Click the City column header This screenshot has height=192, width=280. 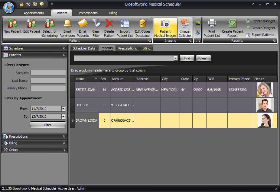[x=170, y=79]
